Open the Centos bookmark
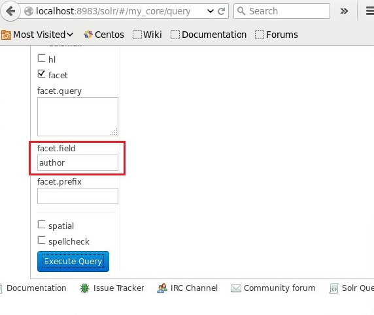The image size is (374, 315). 104,35
